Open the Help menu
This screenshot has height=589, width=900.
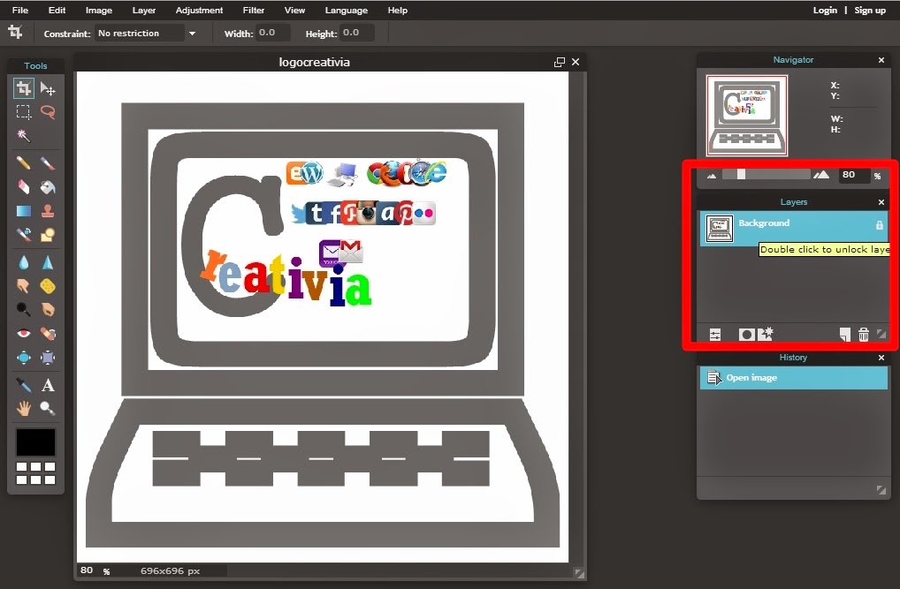click(x=397, y=11)
